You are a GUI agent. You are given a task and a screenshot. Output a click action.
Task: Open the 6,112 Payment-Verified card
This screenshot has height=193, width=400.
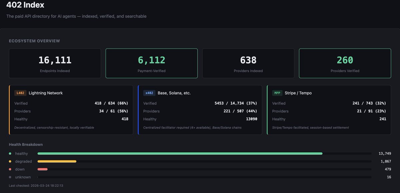pyautogui.click(x=152, y=63)
